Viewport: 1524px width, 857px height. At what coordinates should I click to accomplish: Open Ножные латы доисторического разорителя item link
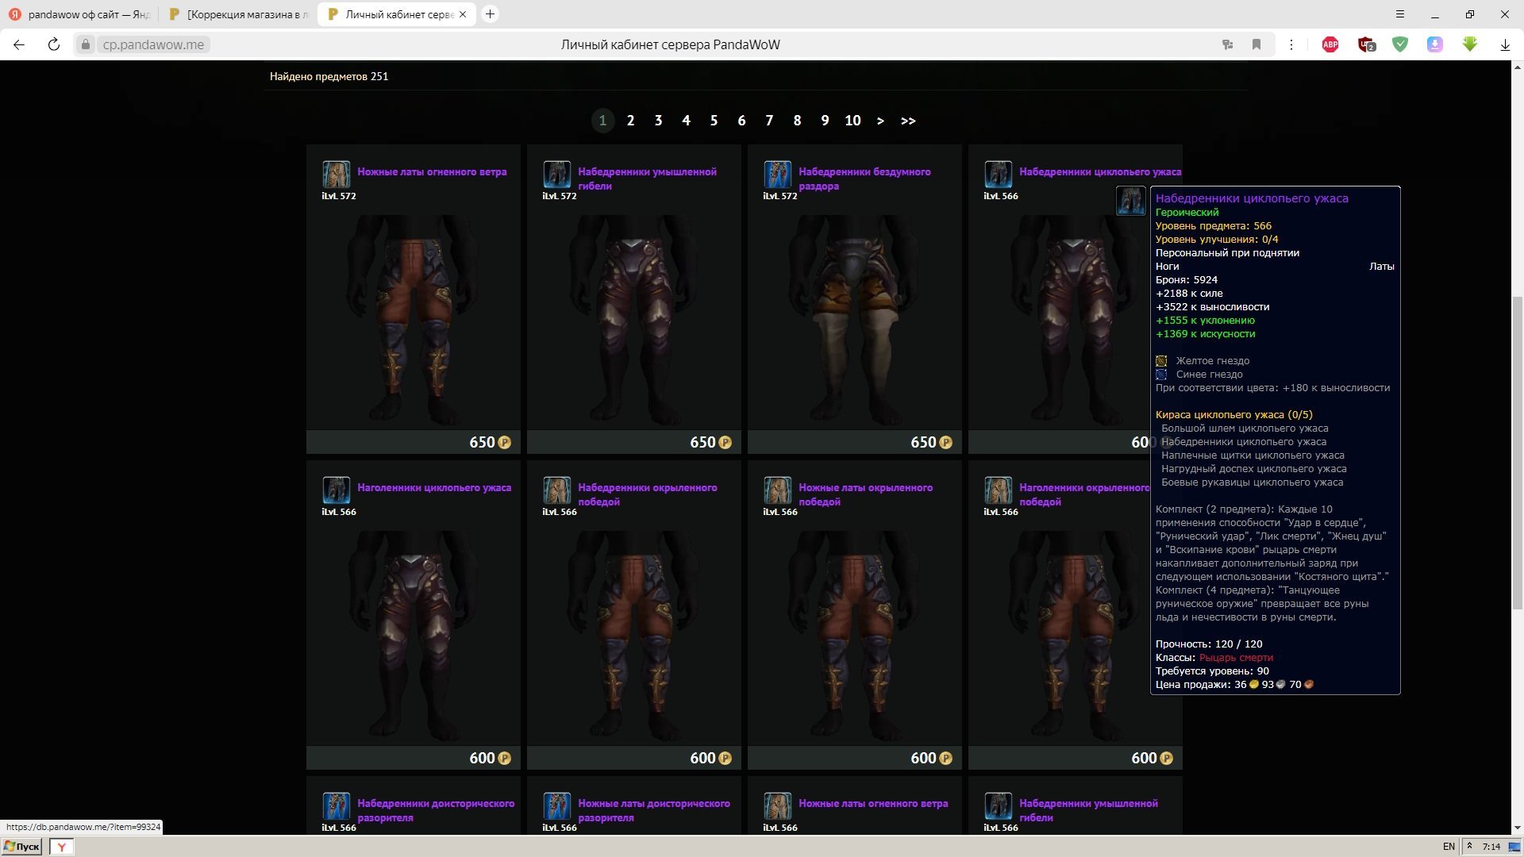pos(654,810)
